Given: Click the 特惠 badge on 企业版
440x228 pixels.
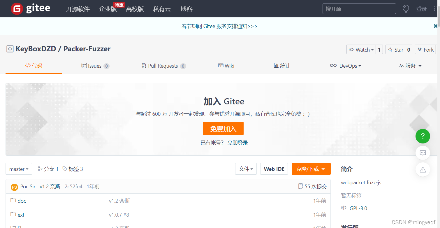Looking at the screenshot, I should [x=119, y=5].
